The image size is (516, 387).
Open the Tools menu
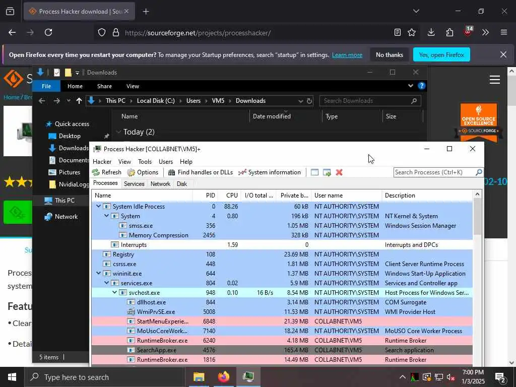coord(145,162)
